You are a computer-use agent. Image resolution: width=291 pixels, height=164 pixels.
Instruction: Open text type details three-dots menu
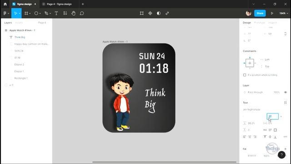click(286, 137)
